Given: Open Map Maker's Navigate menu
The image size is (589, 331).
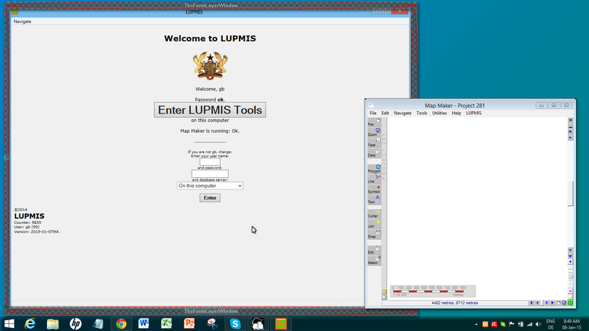Looking at the screenshot, I should click(402, 113).
